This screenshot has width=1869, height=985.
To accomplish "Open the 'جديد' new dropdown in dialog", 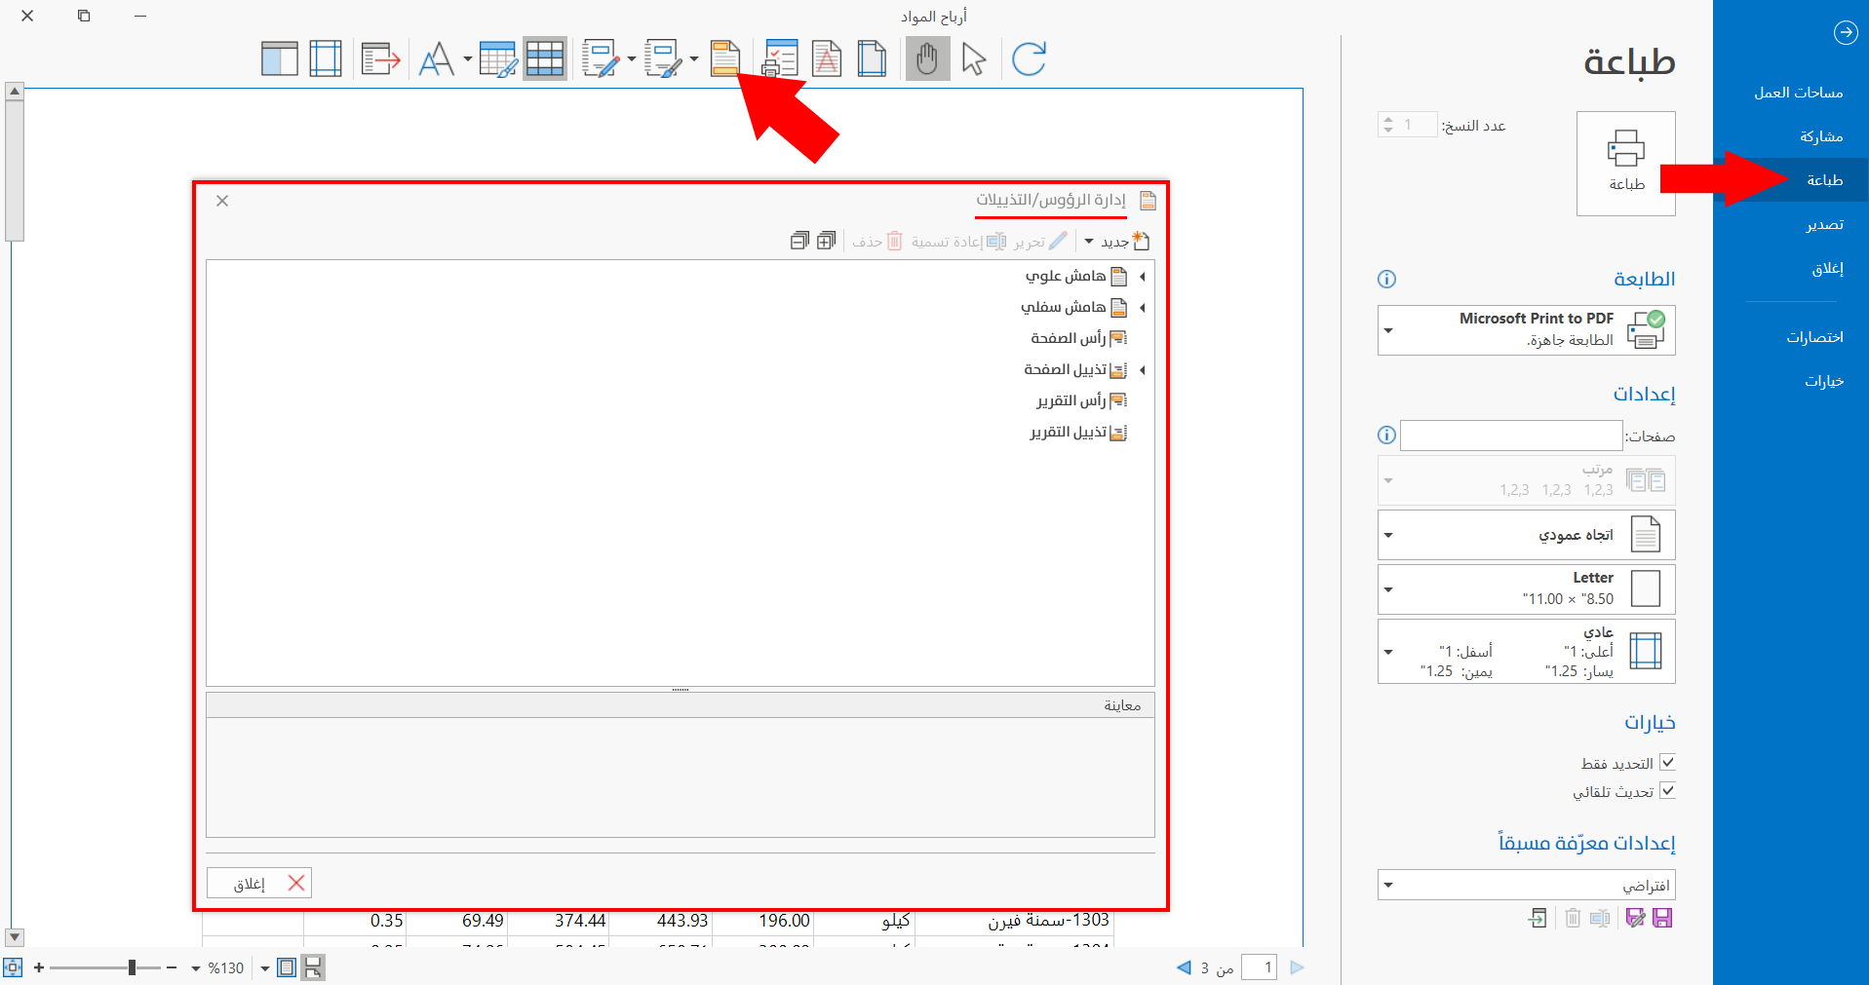I will point(1089,241).
